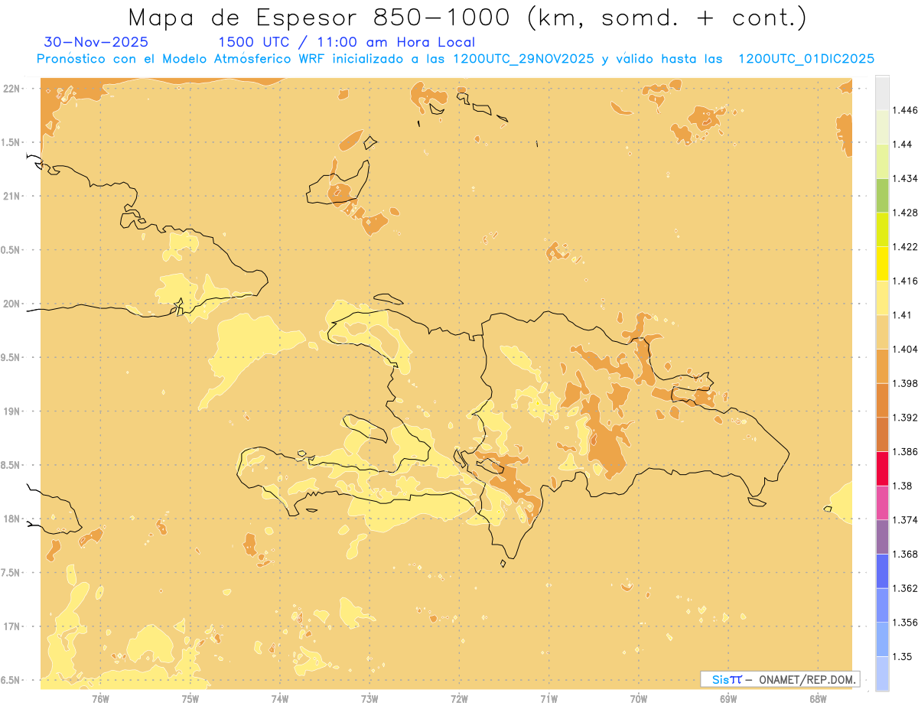Pick the bright yellow segment above 1.416
The width and height of the screenshot is (918, 709).
pos(882,264)
